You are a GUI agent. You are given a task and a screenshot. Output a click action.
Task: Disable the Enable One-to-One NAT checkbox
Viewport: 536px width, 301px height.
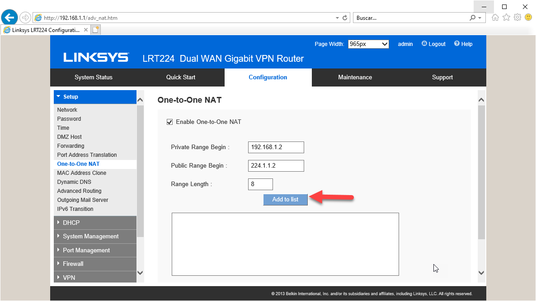coord(170,122)
